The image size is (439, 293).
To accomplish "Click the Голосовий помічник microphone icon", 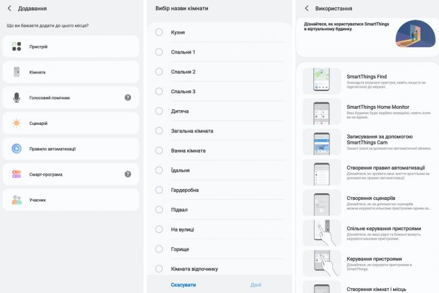I will click(x=17, y=97).
